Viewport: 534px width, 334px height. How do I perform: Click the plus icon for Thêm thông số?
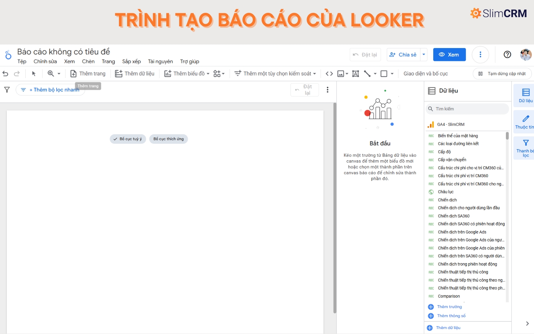tap(431, 316)
